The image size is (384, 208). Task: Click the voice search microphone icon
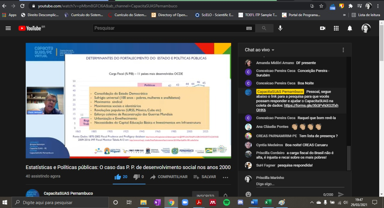pos(280,28)
